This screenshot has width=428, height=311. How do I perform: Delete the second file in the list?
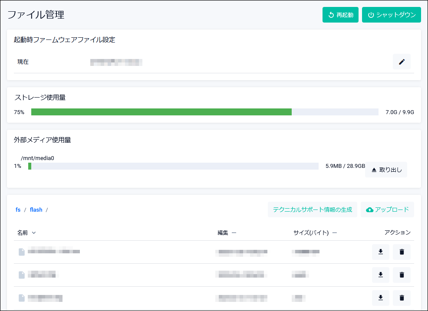[402, 275]
